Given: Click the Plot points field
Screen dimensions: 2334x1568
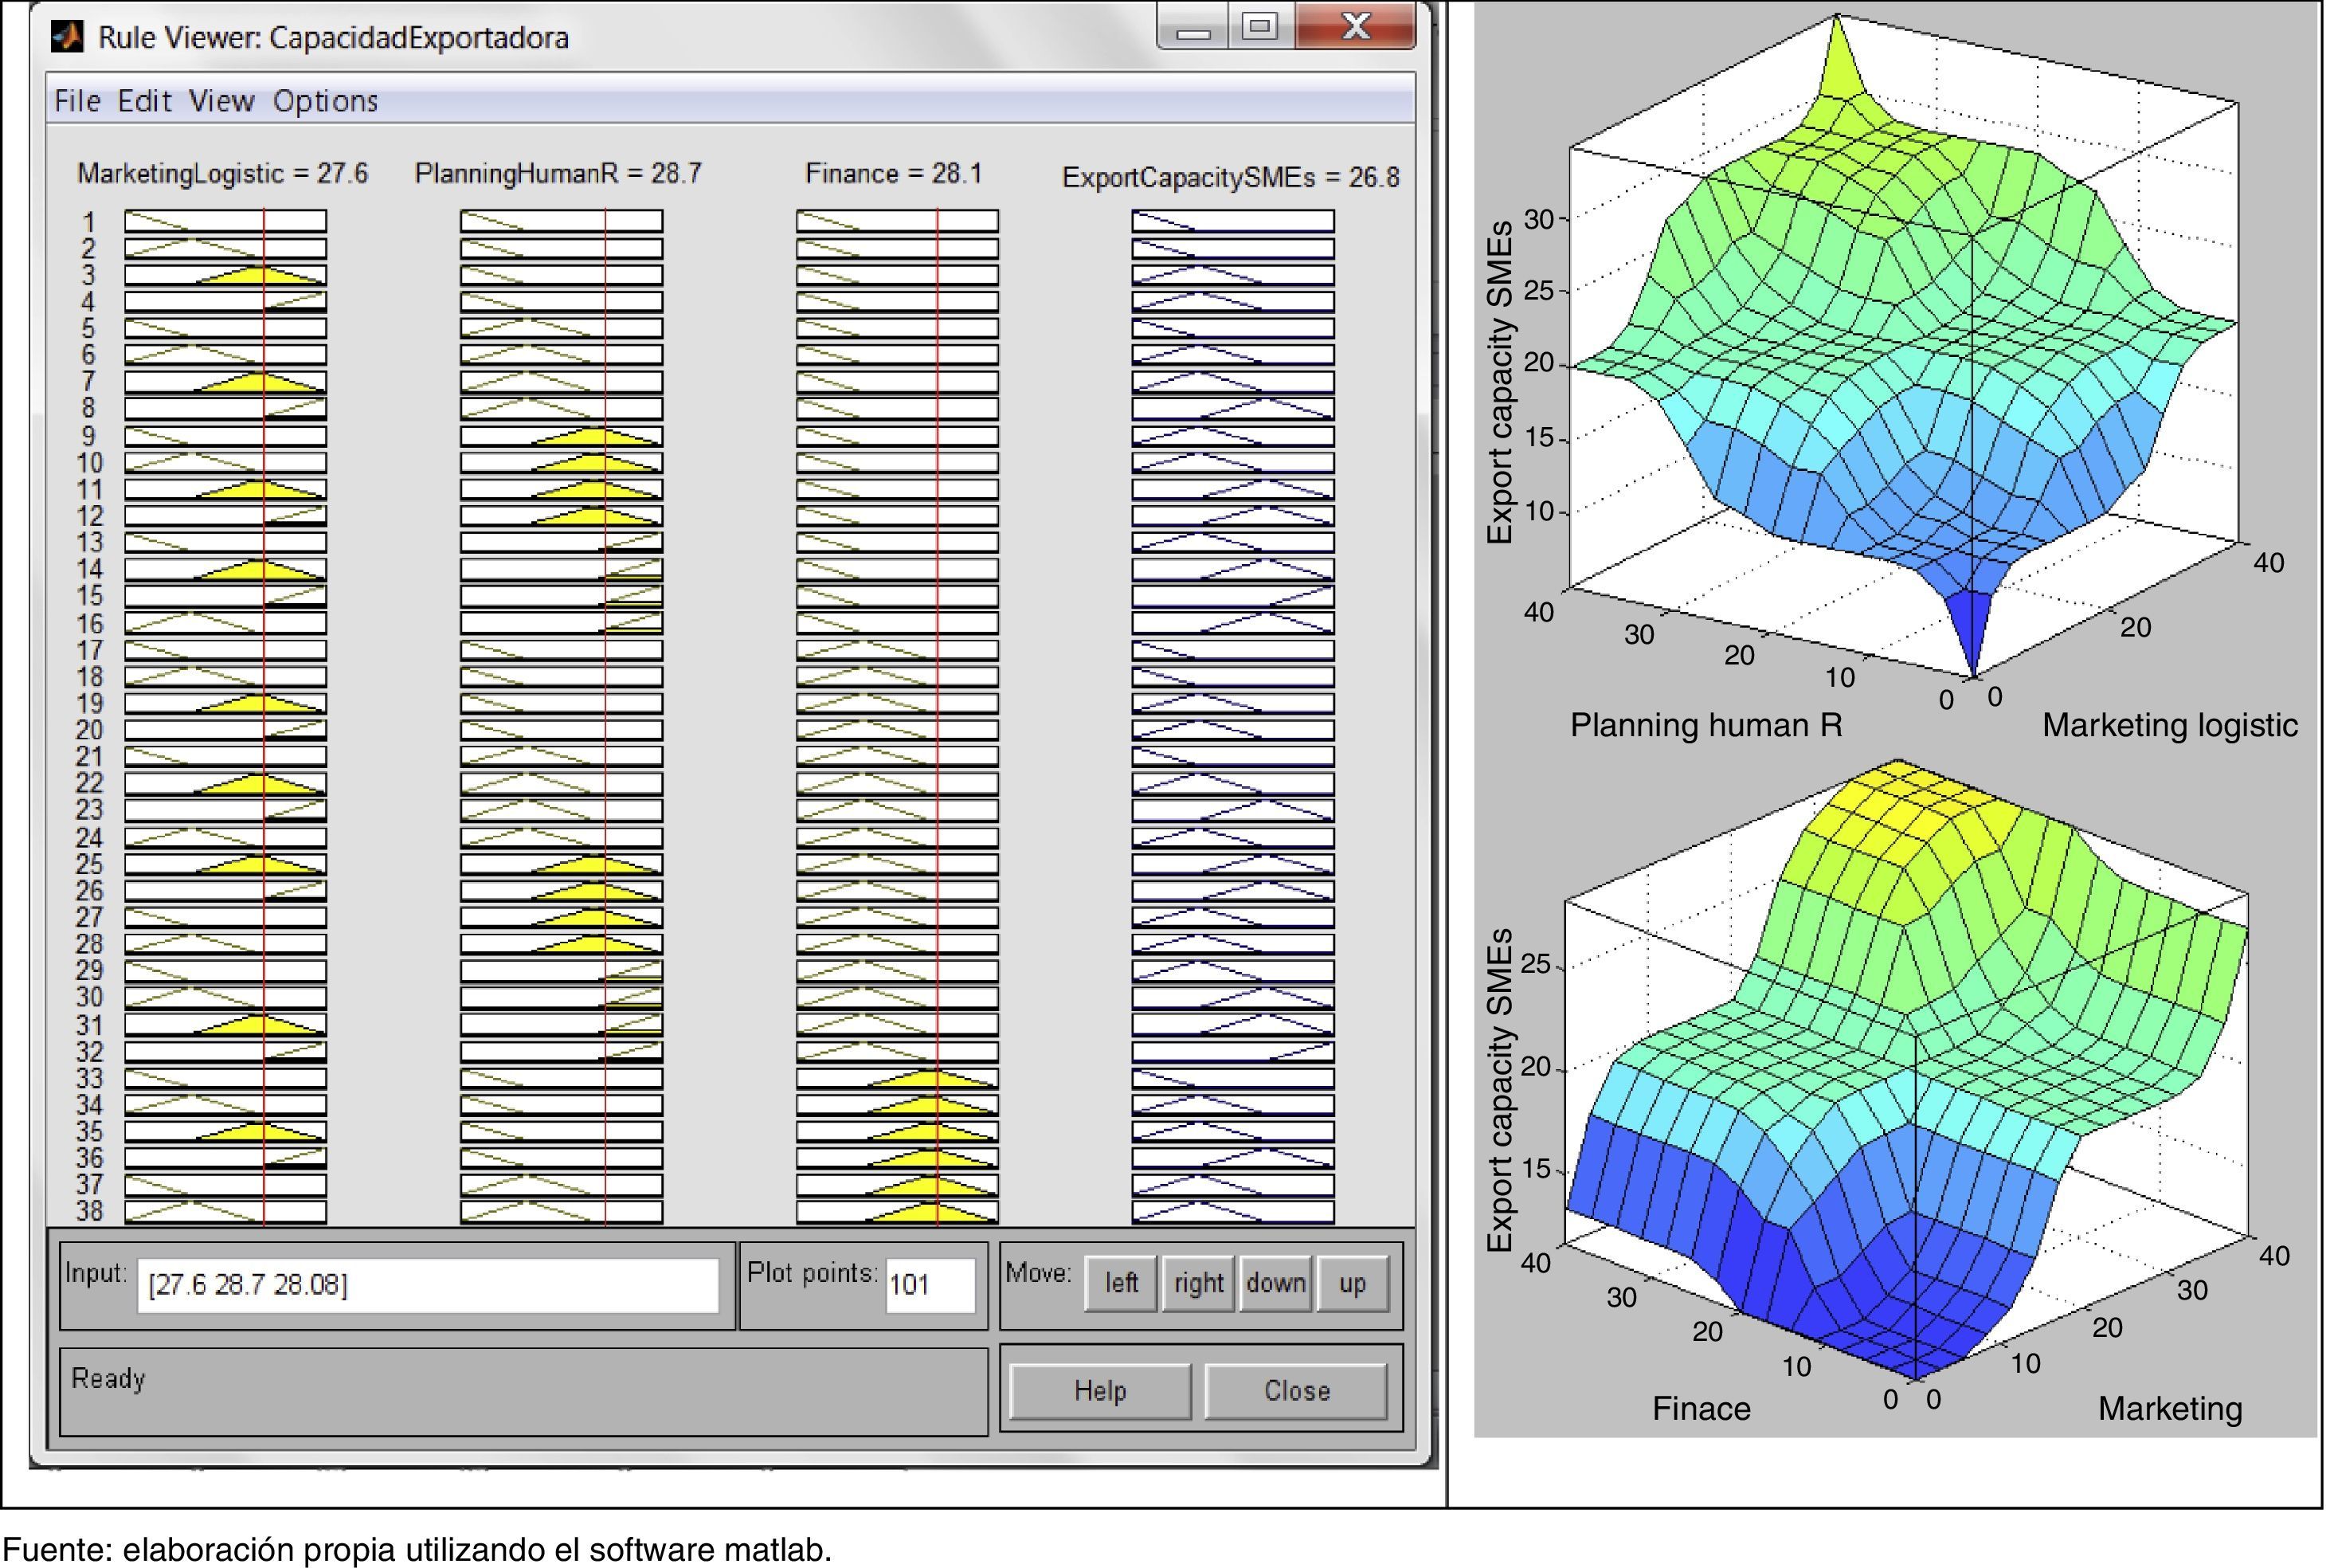Looking at the screenshot, I should point(930,1285).
